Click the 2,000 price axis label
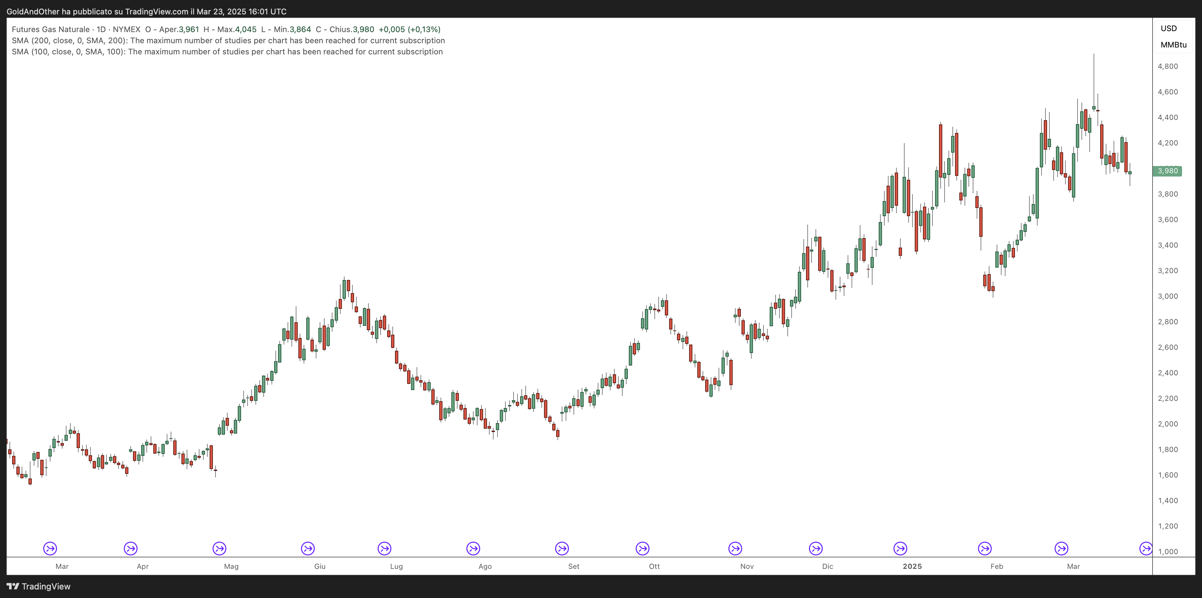 pyautogui.click(x=1168, y=424)
